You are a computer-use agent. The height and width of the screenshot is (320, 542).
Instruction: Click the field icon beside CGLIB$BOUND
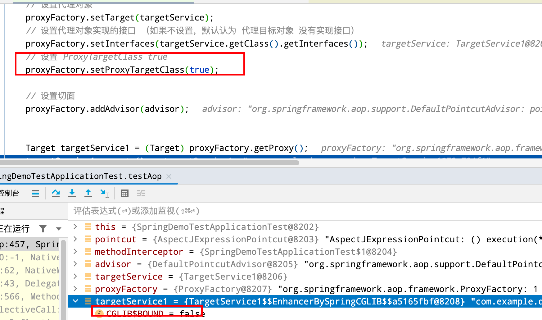(99, 314)
